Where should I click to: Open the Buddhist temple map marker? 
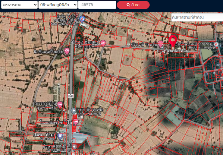[216, 45]
